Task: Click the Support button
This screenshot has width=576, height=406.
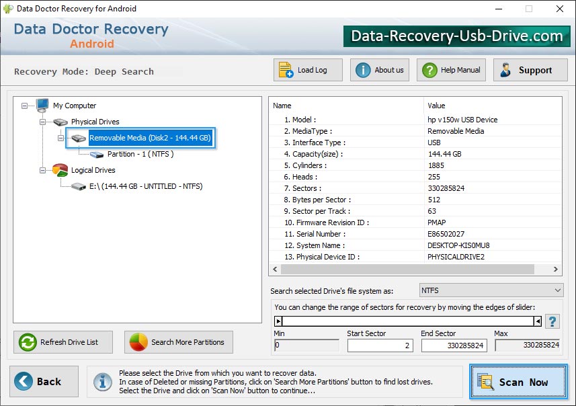Action: pos(530,70)
